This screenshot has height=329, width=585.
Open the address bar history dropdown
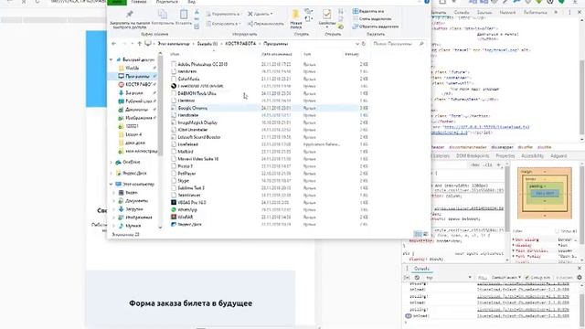click(357, 44)
